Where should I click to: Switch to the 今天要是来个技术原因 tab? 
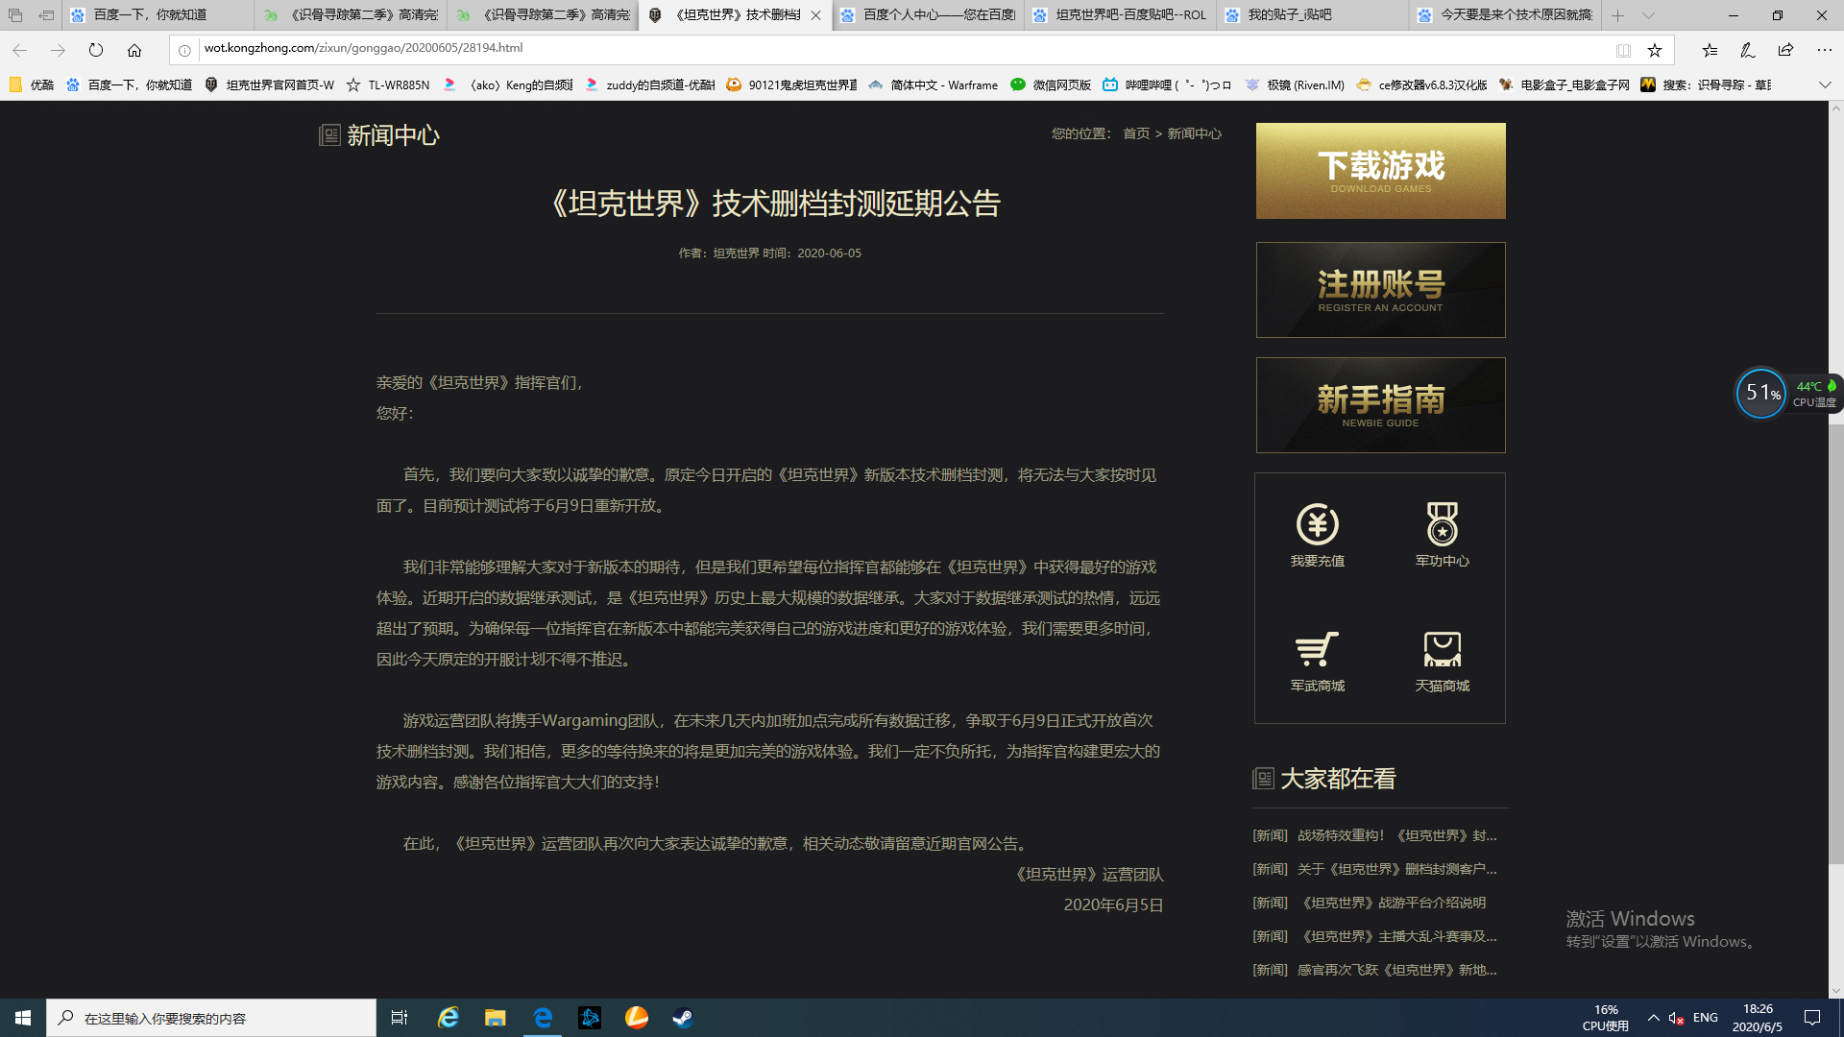pyautogui.click(x=1505, y=15)
